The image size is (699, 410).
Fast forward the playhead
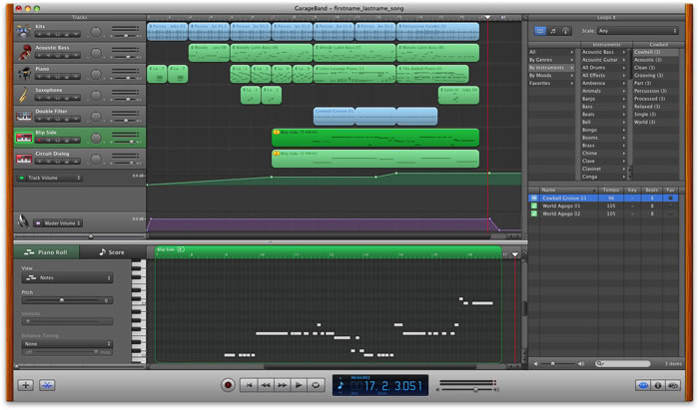pyautogui.click(x=283, y=385)
